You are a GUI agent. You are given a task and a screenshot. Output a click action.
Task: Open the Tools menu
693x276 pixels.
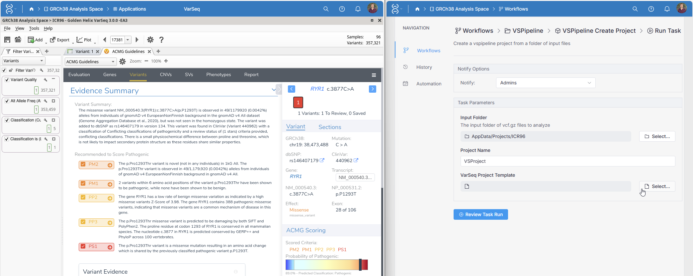34,28
